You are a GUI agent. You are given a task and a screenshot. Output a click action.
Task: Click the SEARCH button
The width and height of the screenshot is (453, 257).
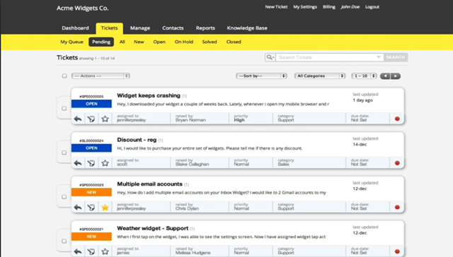coord(396,57)
